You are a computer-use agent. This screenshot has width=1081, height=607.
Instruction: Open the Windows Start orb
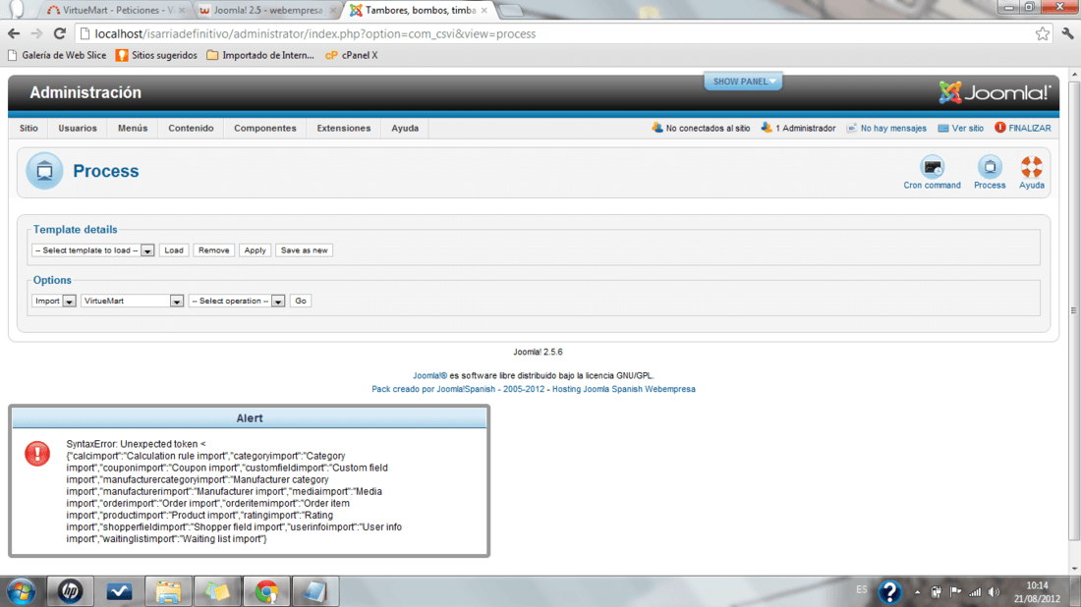click(22, 591)
